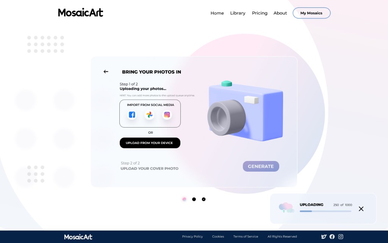The width and height of the screenshot is (388, 243).
Task: Select the third checkmark pagination dot
Action: [x=203, y=199]
